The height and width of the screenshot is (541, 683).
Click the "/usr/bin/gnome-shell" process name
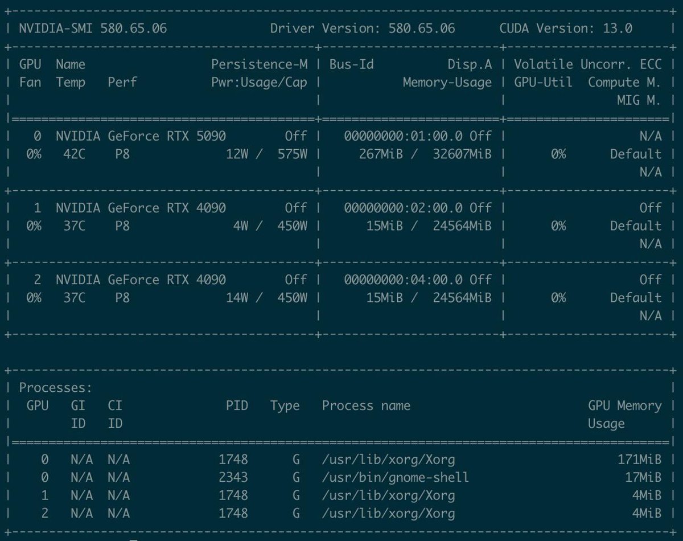pos(396,477)
